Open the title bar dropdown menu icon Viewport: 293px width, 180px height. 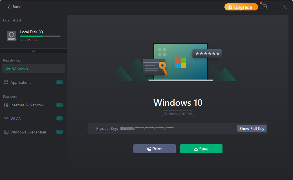(264, 7)
